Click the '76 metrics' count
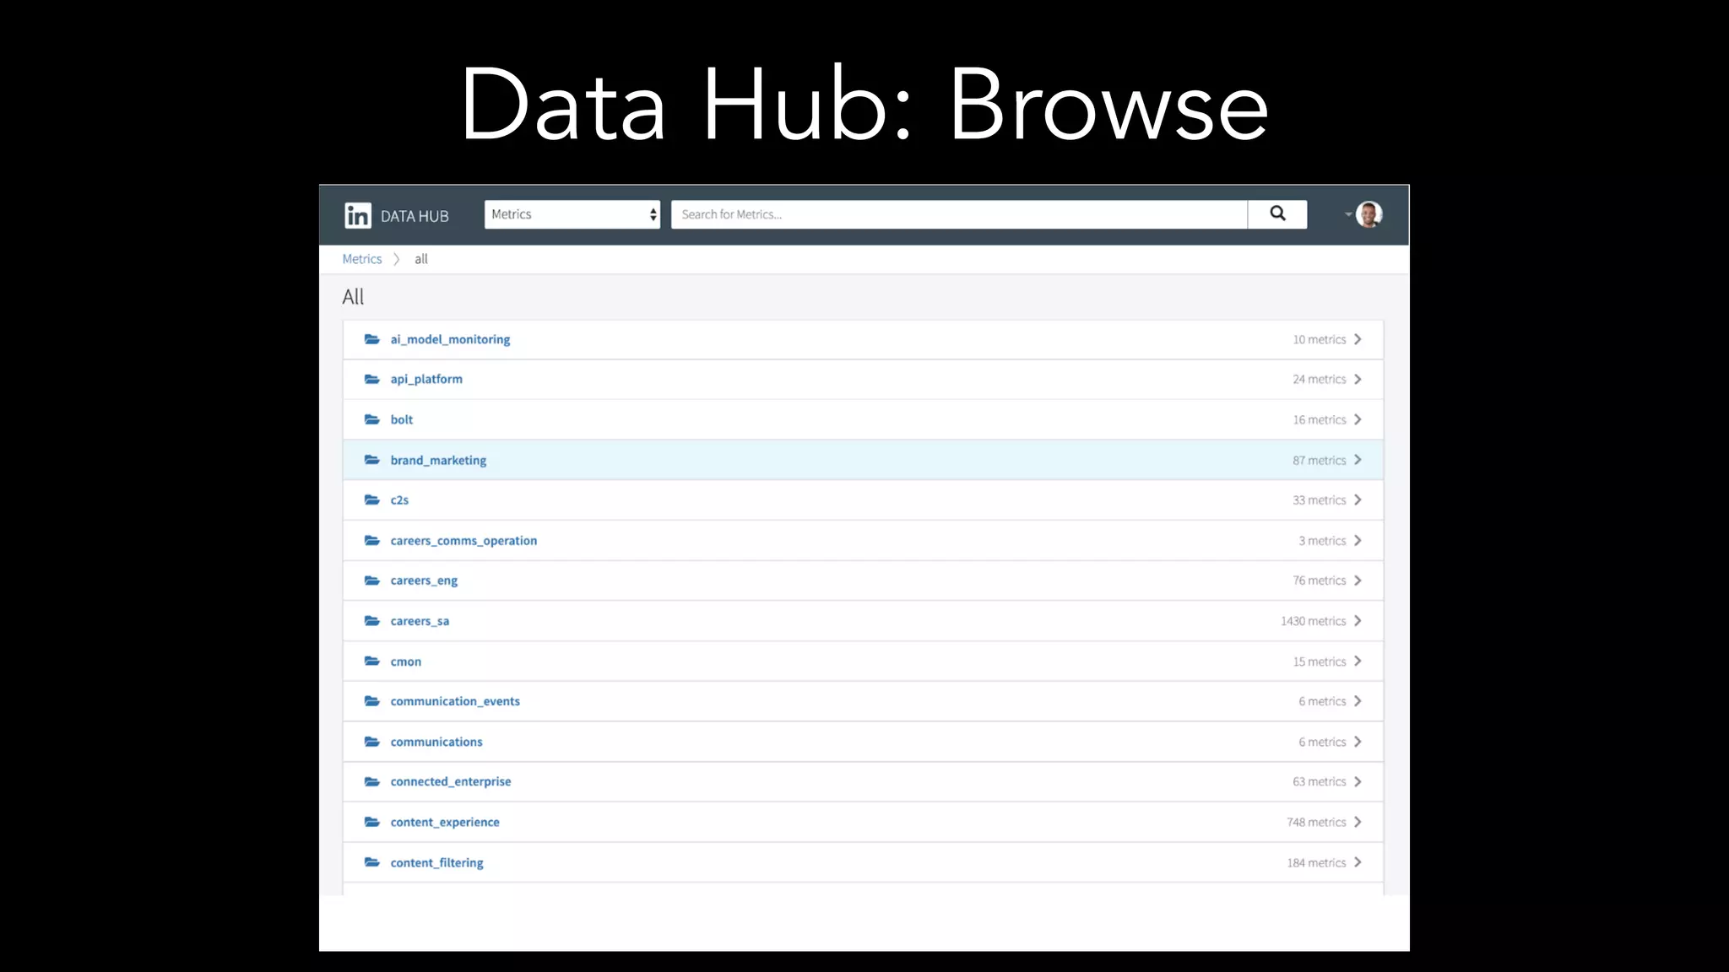 (1319, 580)
